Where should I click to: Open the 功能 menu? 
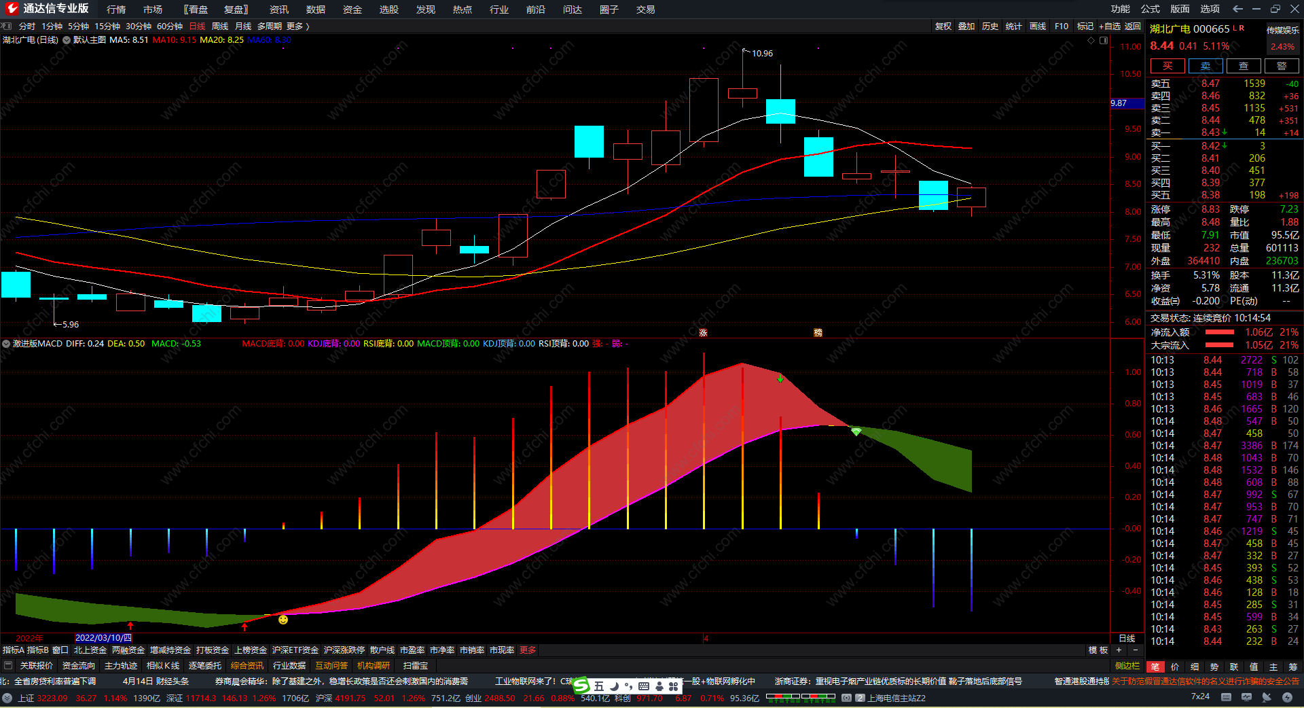[x=1121, y=9]
